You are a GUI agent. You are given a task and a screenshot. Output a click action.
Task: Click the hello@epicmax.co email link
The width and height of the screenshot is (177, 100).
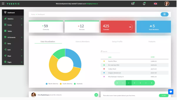coord(92,4)
